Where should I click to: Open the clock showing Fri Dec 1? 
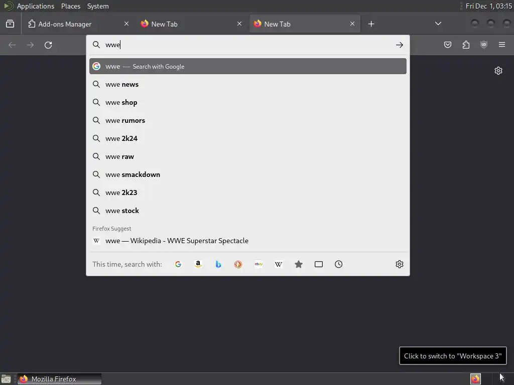coord(488,6)
